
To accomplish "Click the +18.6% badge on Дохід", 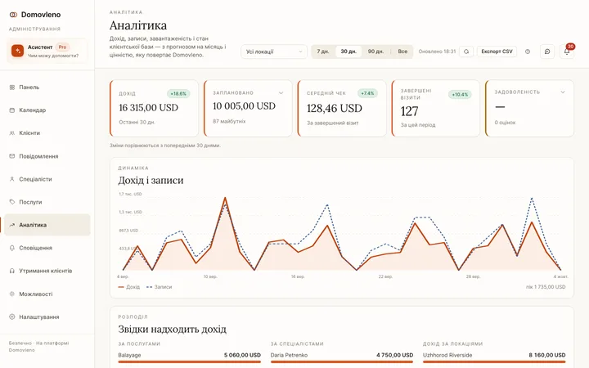I will tap(178, 93).
